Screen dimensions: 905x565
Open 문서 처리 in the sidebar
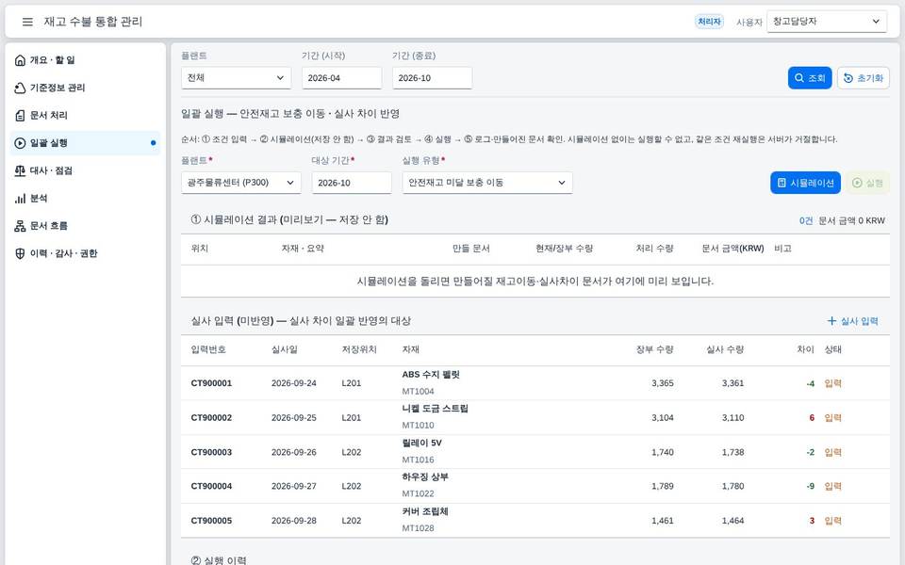tap(86, 115)
